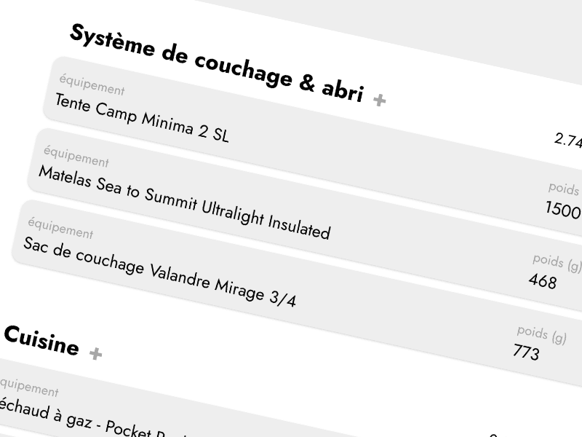This screenshot has height=437, width=582.
Task: Click the 468 weight of the sleeping bag
Action: [543, 281]
